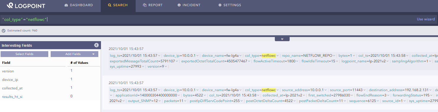This screenshot has height=112, width=438.
Task: Expand the source_port=11443 field dropdown
Action: click(x=364, y=90)
